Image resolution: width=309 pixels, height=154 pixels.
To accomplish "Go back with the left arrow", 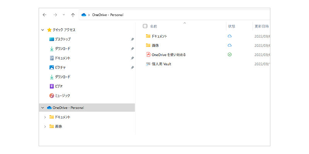I will pos(44,15).
